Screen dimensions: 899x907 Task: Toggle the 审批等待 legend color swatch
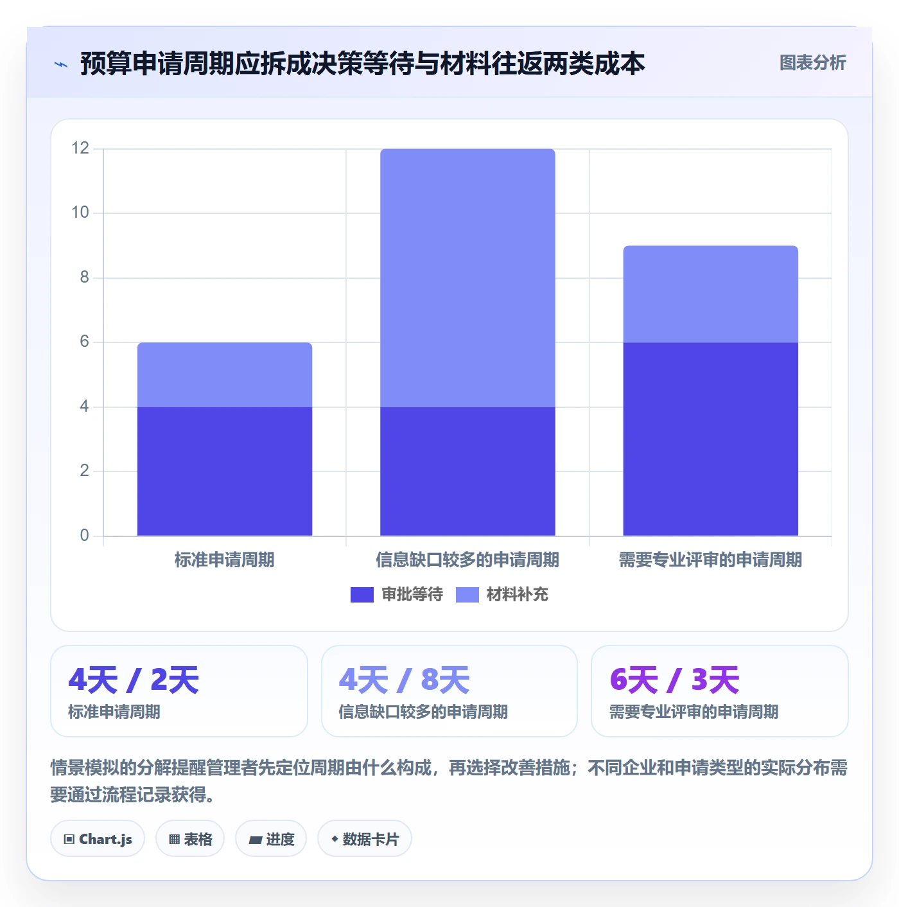pyautogui.click(x=362, y=595)
